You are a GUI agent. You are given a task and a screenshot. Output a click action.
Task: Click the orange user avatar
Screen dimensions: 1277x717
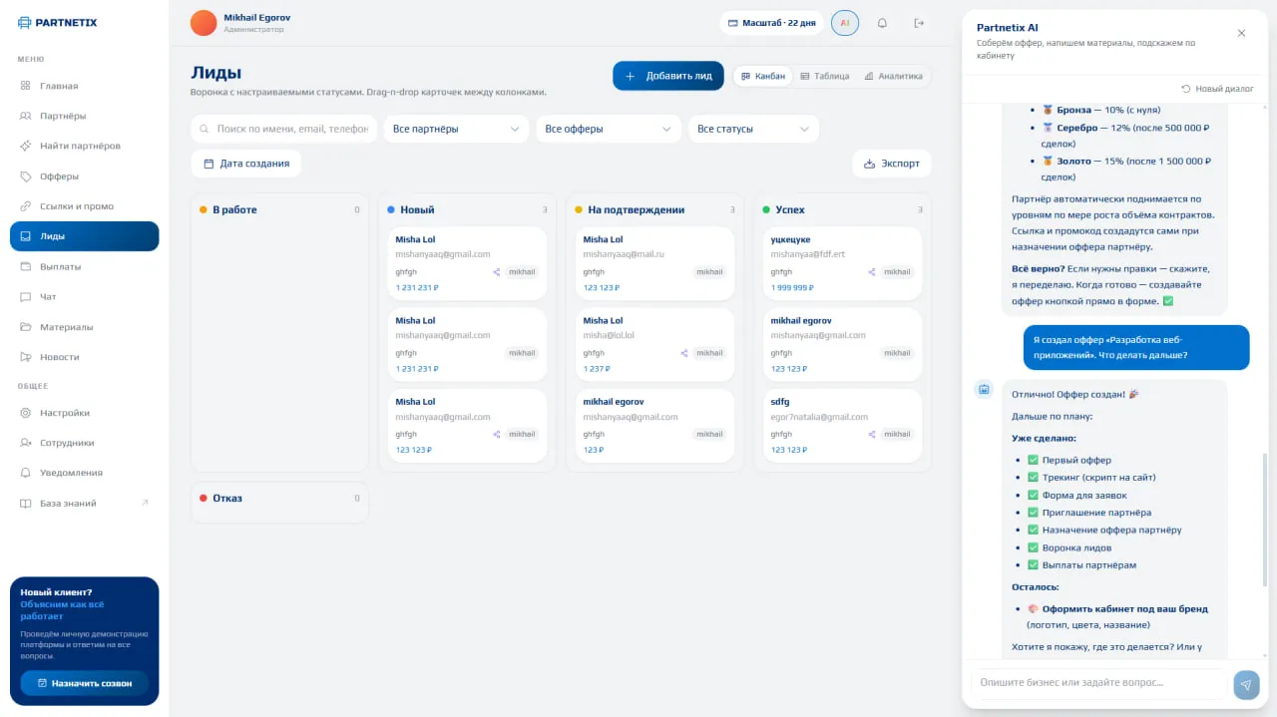coord(204,23)
